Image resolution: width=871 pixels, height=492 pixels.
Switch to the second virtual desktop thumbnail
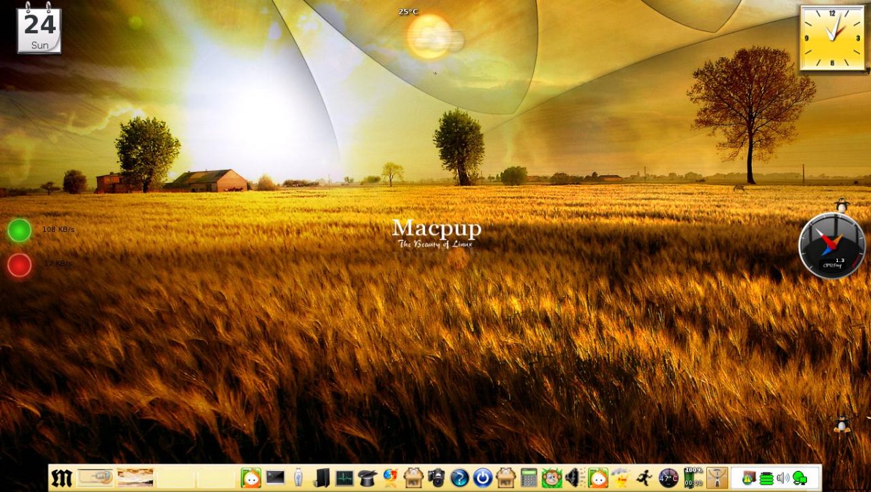click(135, 478)
